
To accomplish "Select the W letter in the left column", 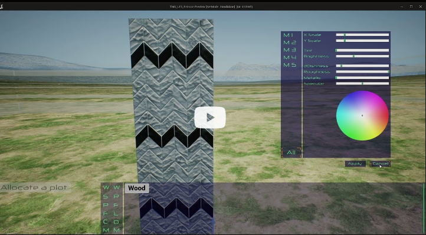I will [106, 187].
